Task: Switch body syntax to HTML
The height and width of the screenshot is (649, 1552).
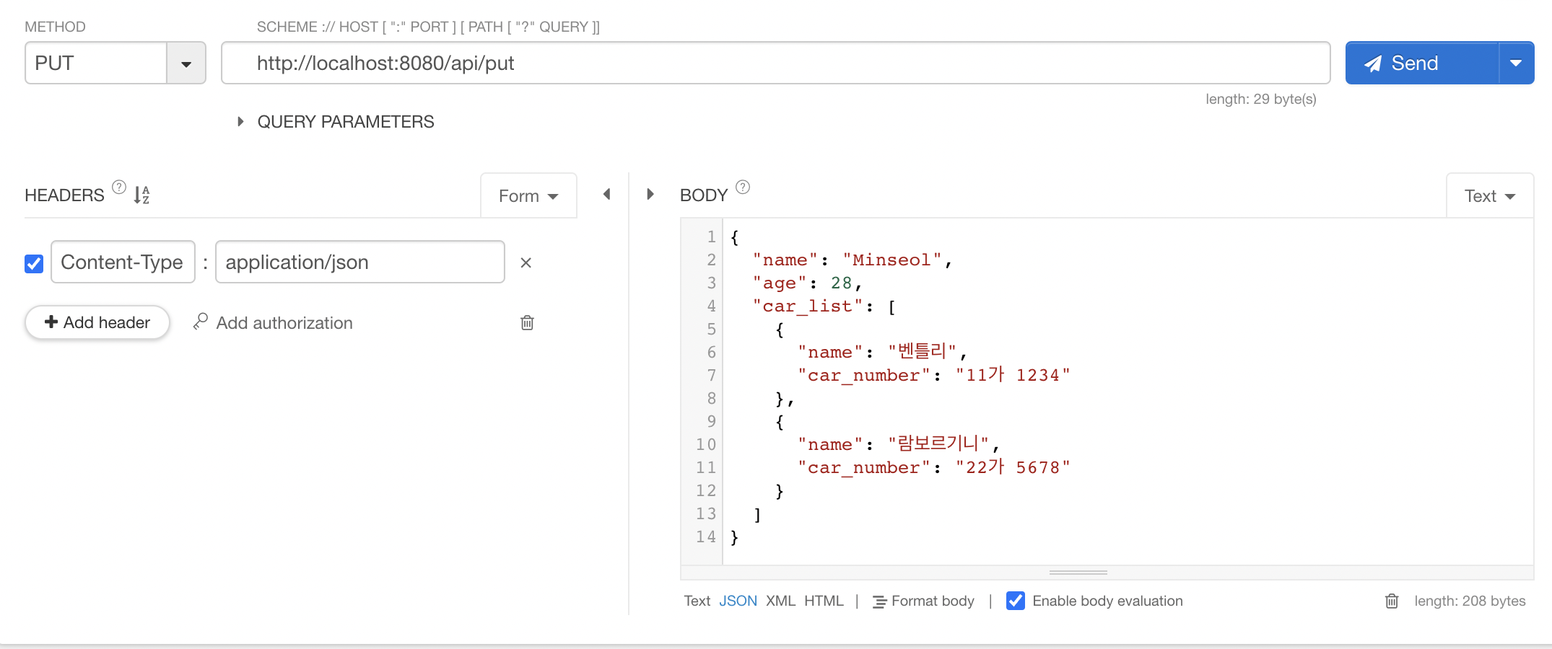Action: pyautogui.click(x=824, y=601)
